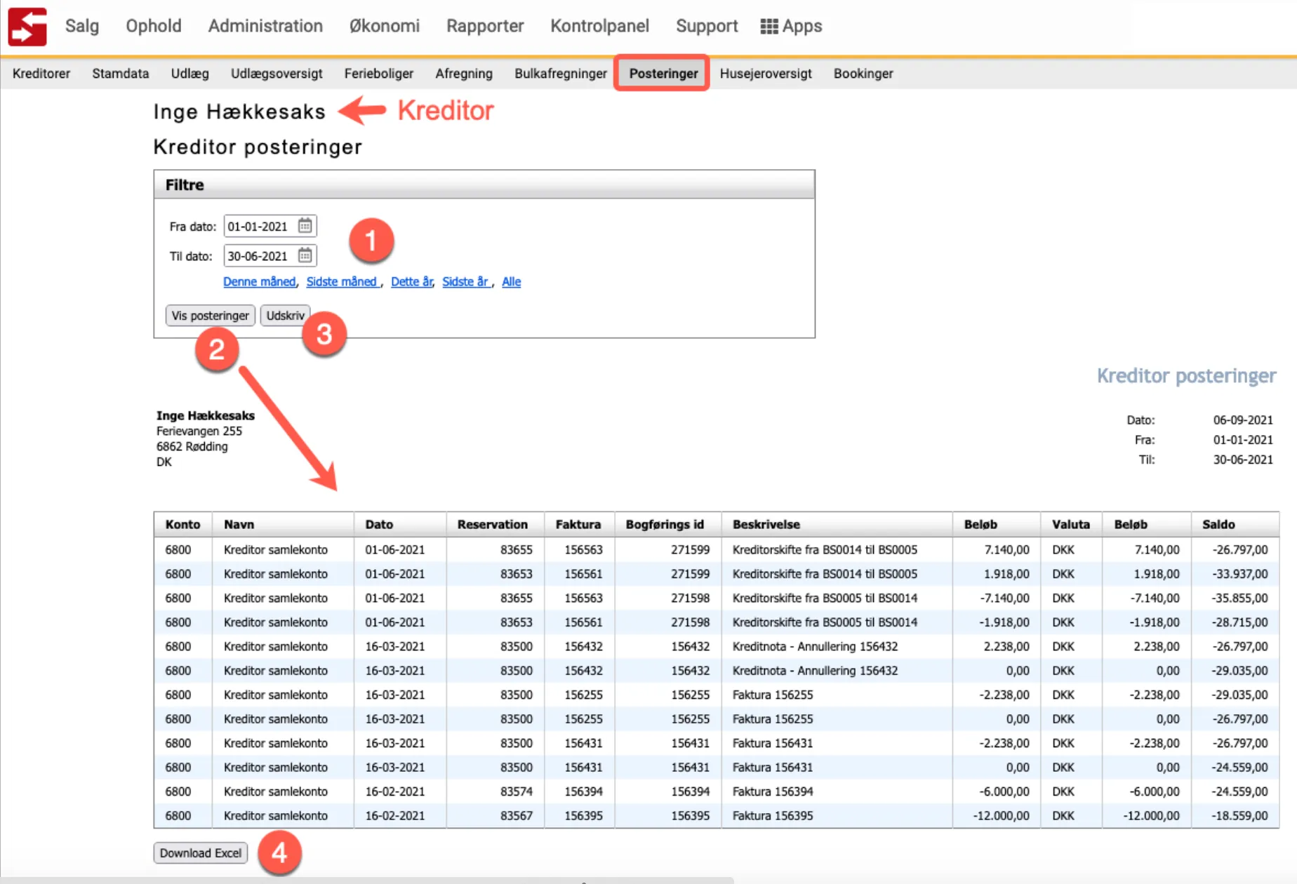Click the Fra dato date field

click(x=270, y=226)
